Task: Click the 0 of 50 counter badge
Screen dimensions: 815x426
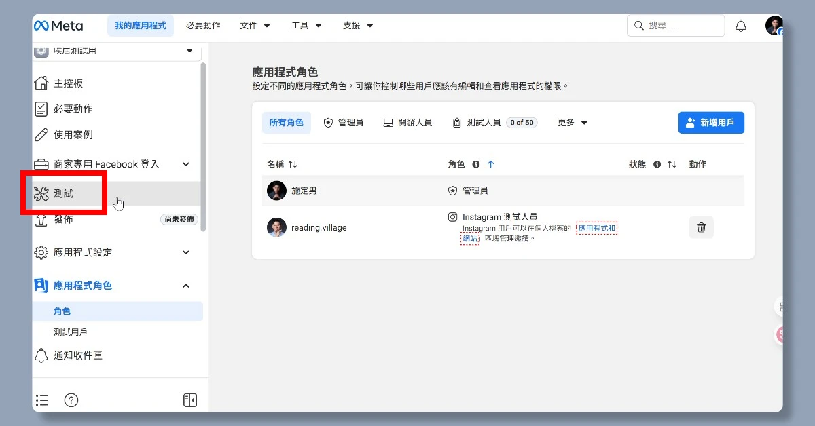Action: (522, 123)
